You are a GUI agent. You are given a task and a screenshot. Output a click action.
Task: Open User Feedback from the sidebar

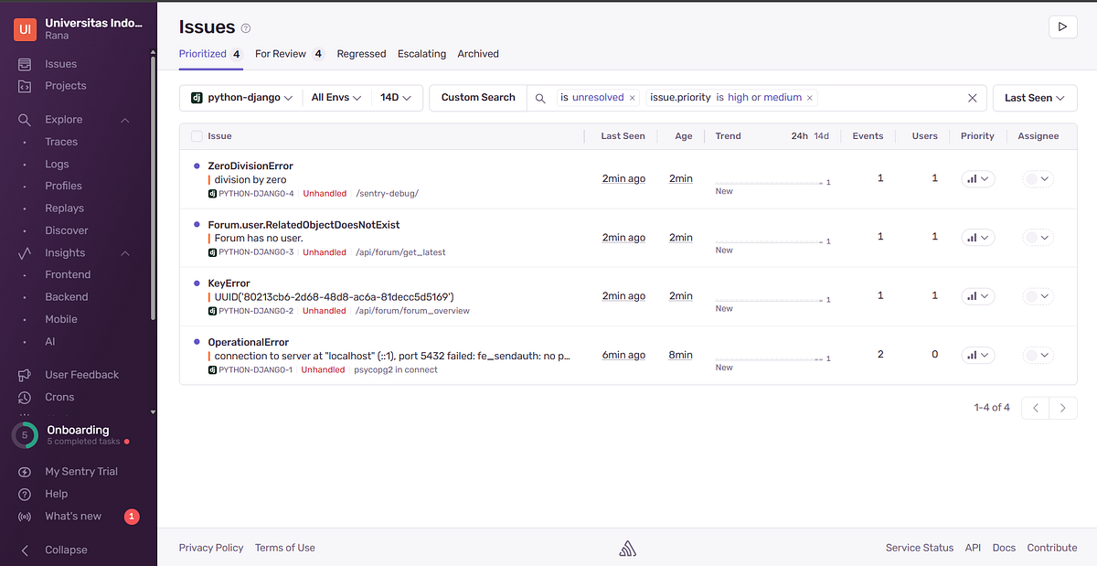(x=83, y=375)
